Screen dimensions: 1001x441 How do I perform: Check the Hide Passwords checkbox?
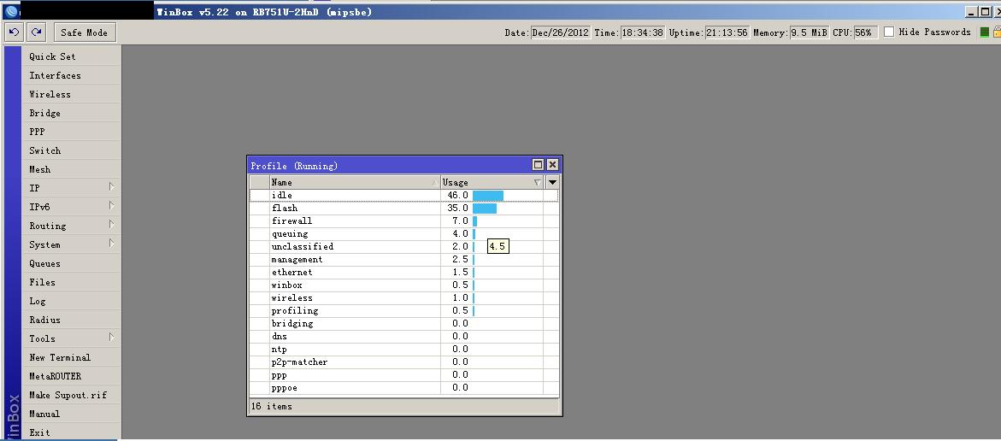tap(889, 32)
